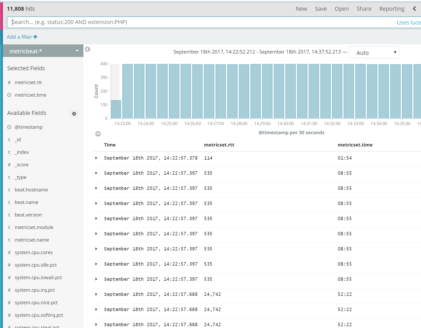Open the Auto interval dropdown
This screenshot has height=328, width=421.
pyautogui.click(x=374, y=52)
